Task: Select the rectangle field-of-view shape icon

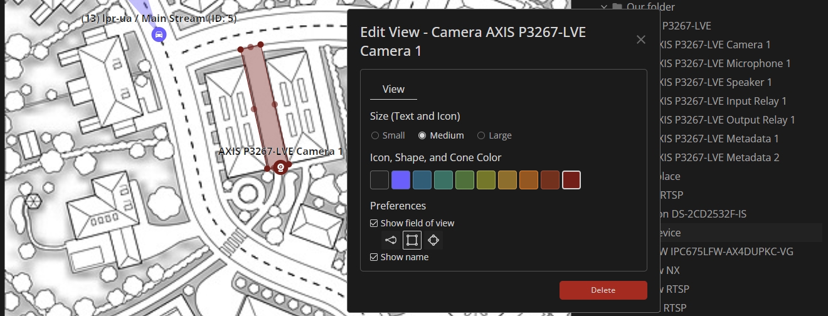Action: click(x=412, y=240)
